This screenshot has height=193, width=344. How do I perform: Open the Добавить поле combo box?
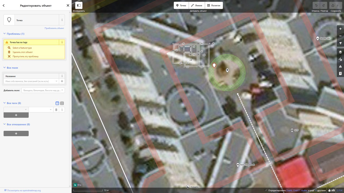tap(43, 90)
